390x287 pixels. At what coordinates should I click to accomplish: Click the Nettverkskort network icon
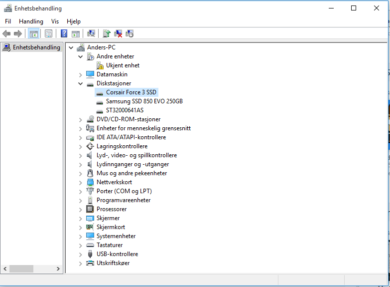[x=90, y=182]
